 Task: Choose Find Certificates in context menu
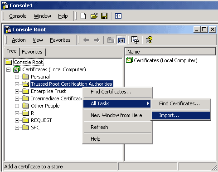pyautogui.click(x=117, y=92)
